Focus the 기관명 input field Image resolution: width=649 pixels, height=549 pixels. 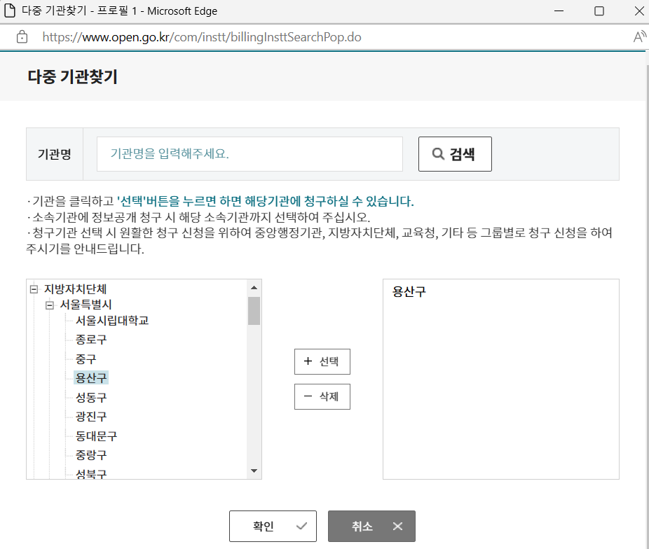[250, 154]
